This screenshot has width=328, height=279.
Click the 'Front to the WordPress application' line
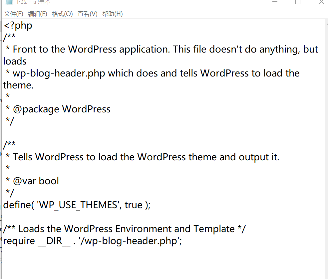(x=162, y=50)
